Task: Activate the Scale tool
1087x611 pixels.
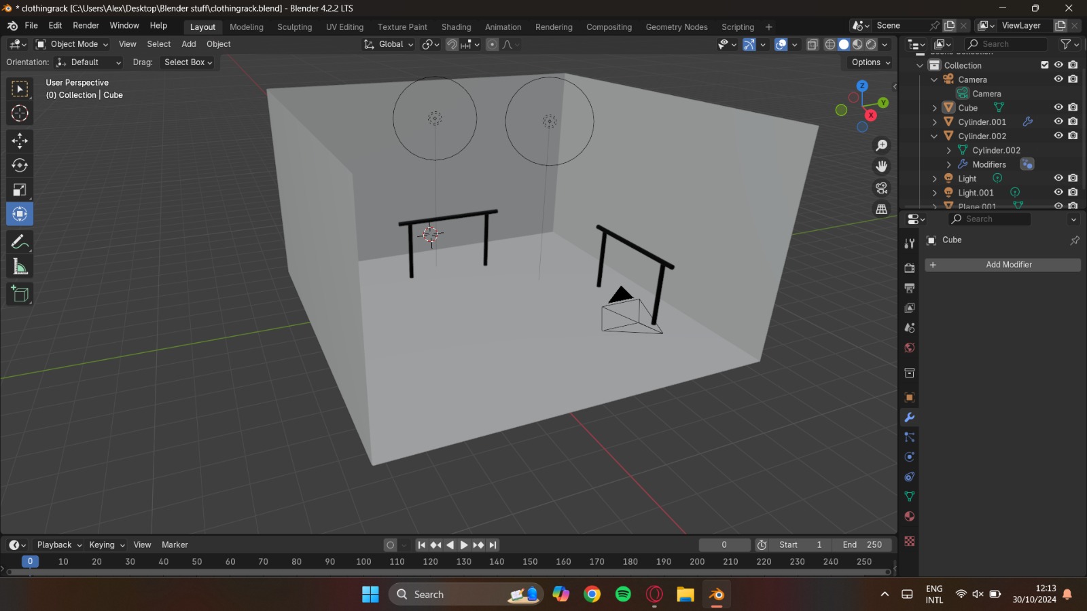Action: pyautogui.click(x=20, y=190)
